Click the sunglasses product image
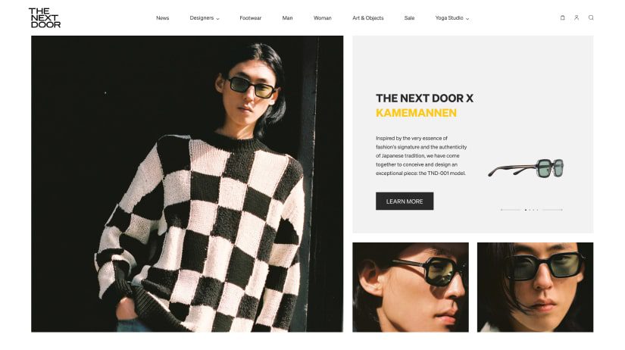625x350 pixels. [x=527, y=168]
